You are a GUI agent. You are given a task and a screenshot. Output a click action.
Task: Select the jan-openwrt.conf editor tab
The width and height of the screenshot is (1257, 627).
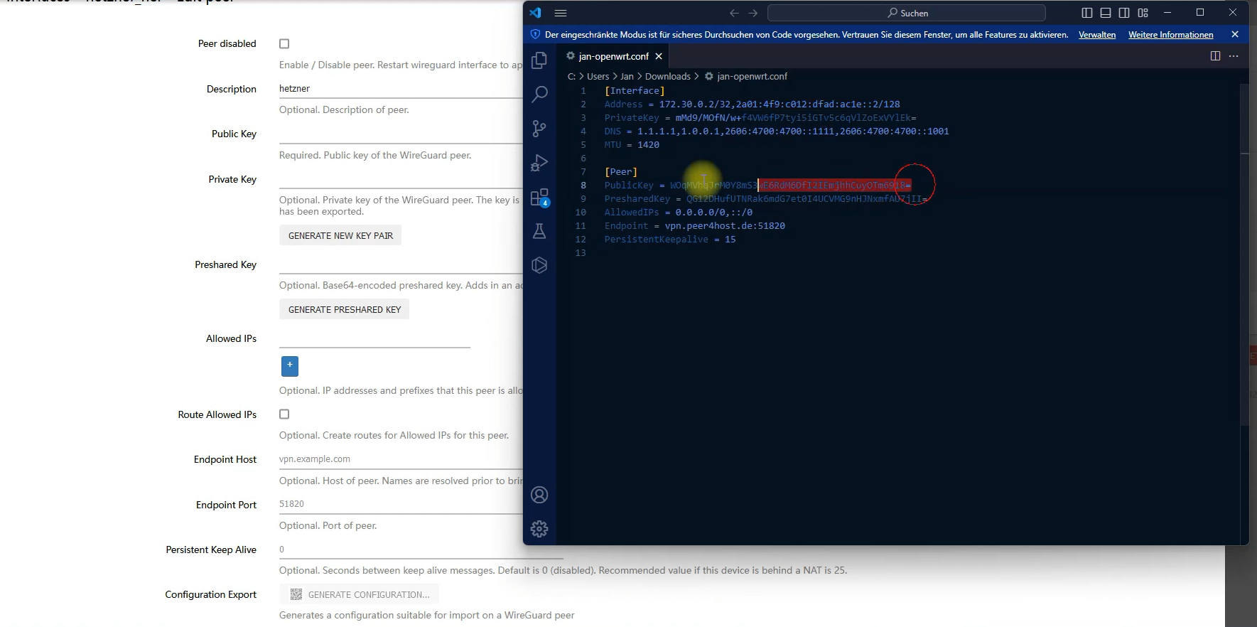(x=613, y=56)
